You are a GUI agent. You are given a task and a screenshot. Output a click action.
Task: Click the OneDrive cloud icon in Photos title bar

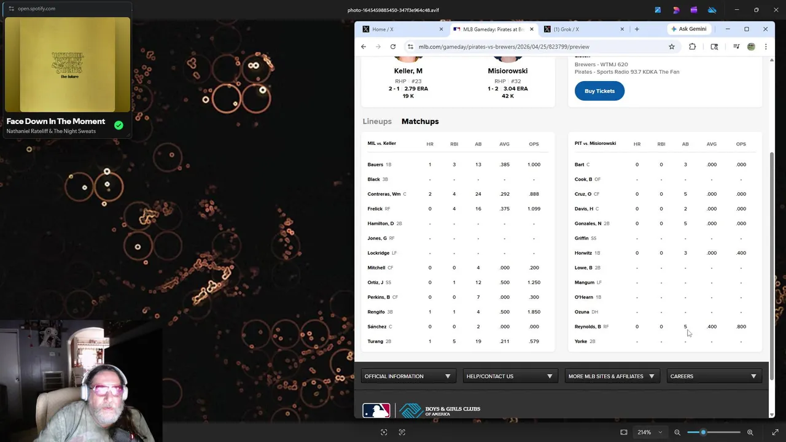[x=712, y=10]
